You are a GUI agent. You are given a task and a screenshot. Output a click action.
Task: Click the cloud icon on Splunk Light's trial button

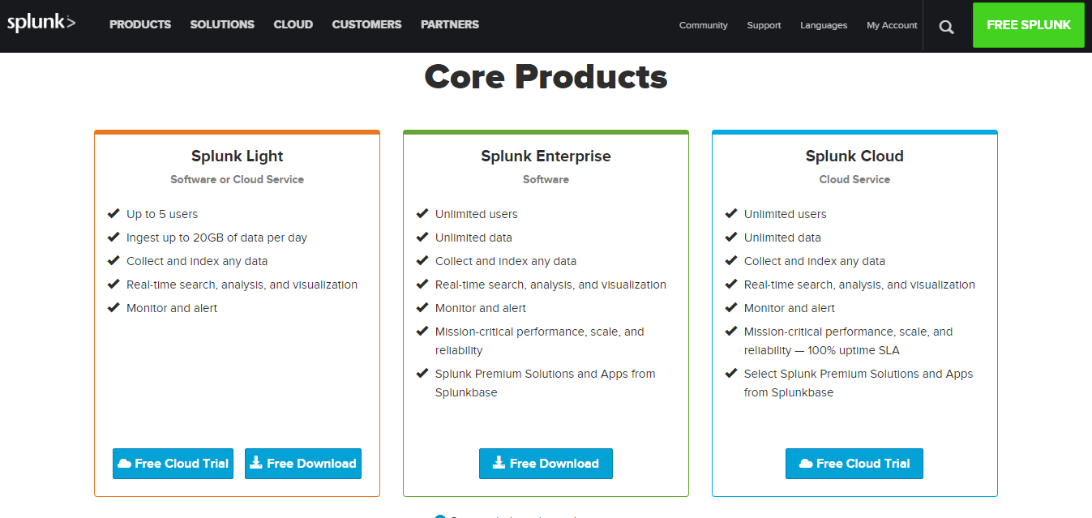[125, 463]
